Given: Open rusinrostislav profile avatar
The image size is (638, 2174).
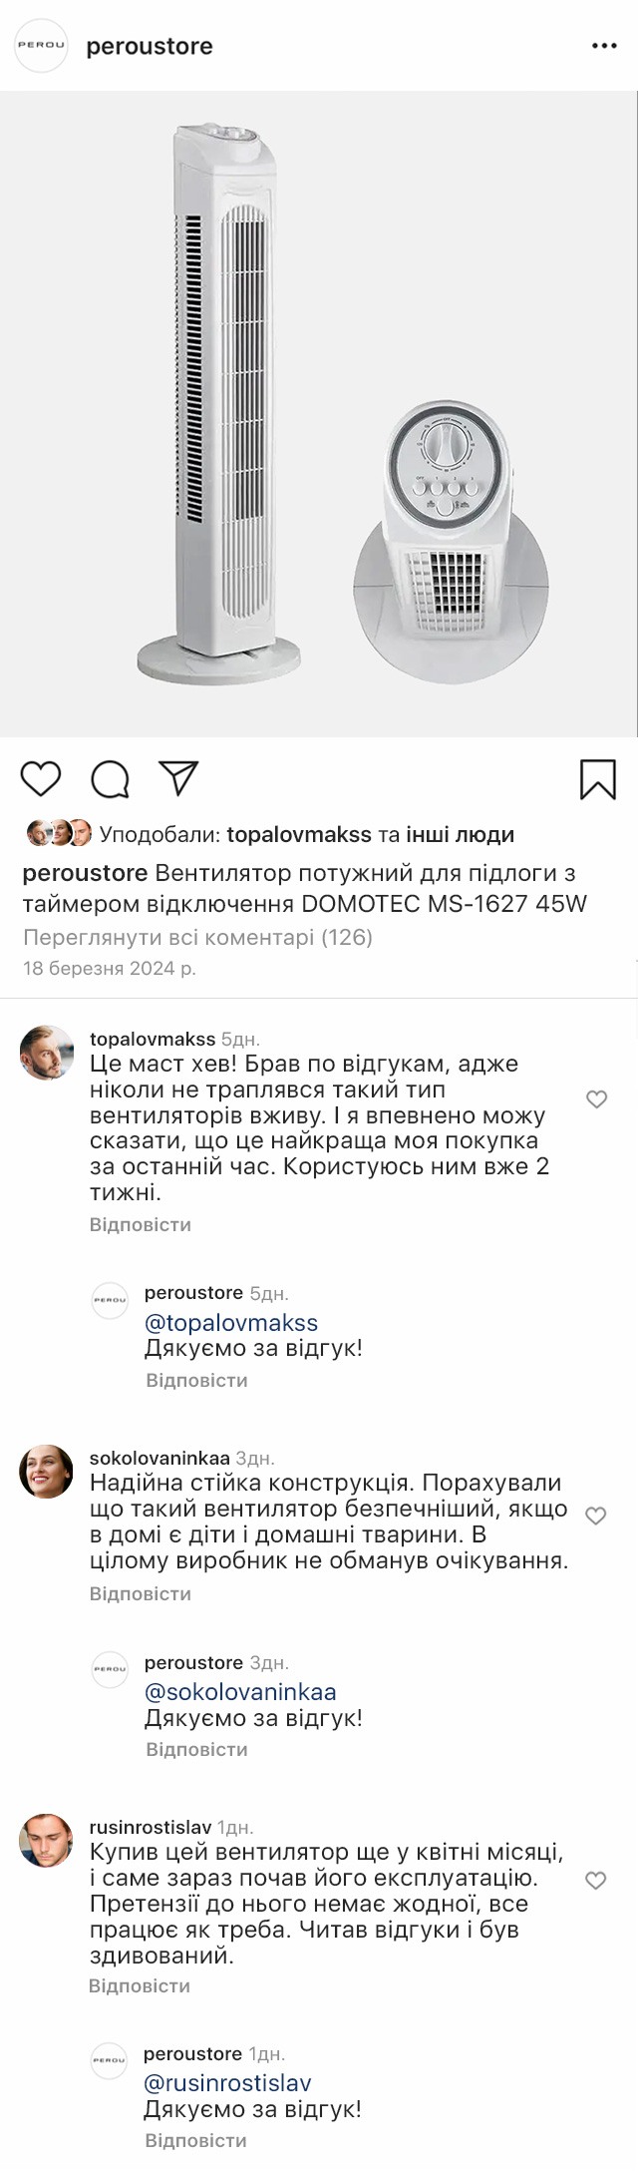Looking at the screenshot, I should 47,1841.
